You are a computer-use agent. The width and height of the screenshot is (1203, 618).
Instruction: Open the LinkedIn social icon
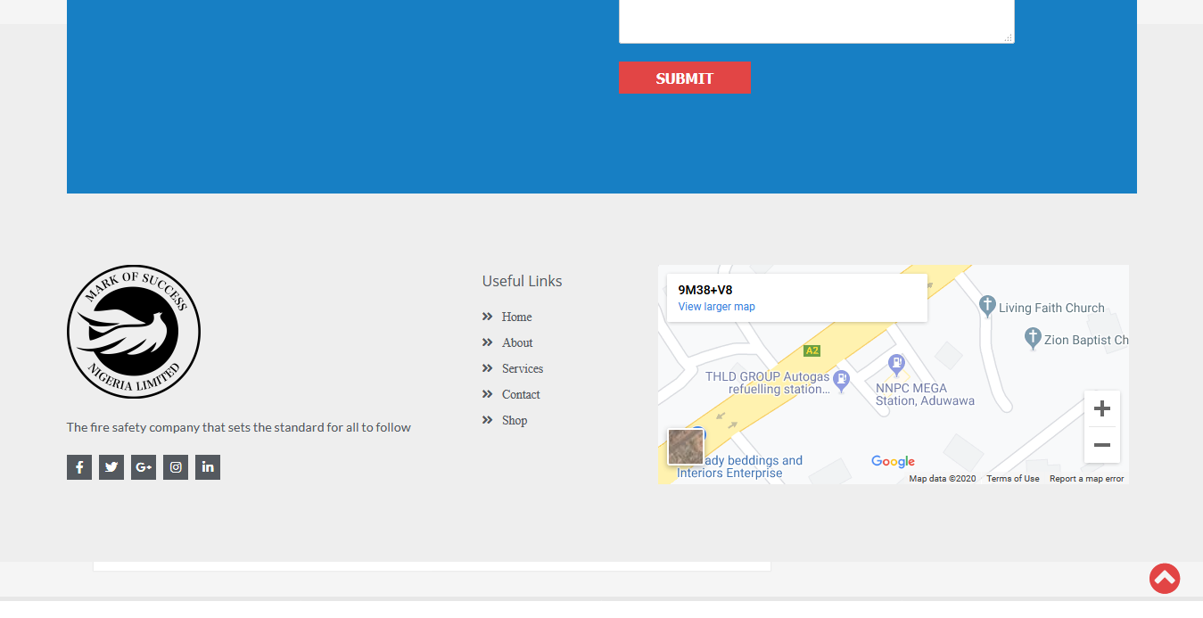point(207,466)
